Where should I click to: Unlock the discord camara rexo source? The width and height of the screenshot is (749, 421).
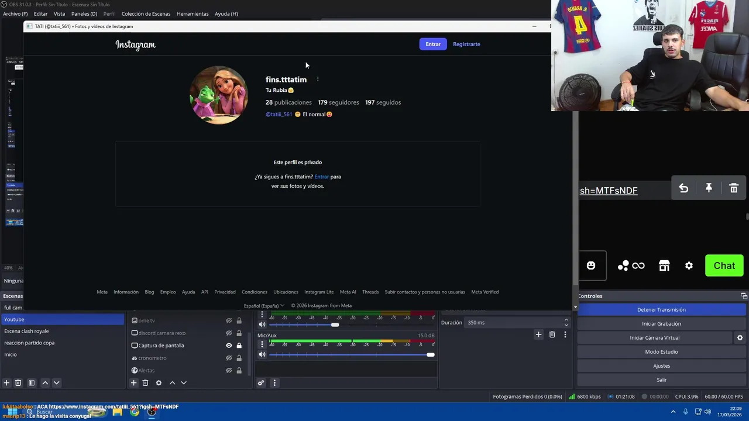tap(239, 333)
